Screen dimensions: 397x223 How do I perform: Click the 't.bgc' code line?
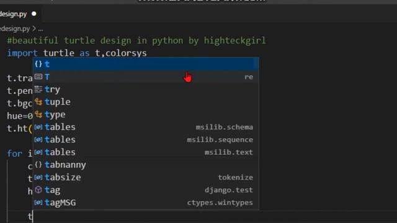[20, 103]
